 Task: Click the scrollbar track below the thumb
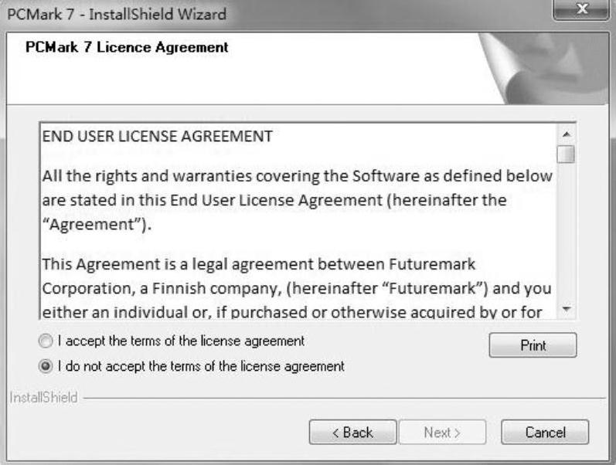[567, 232]
